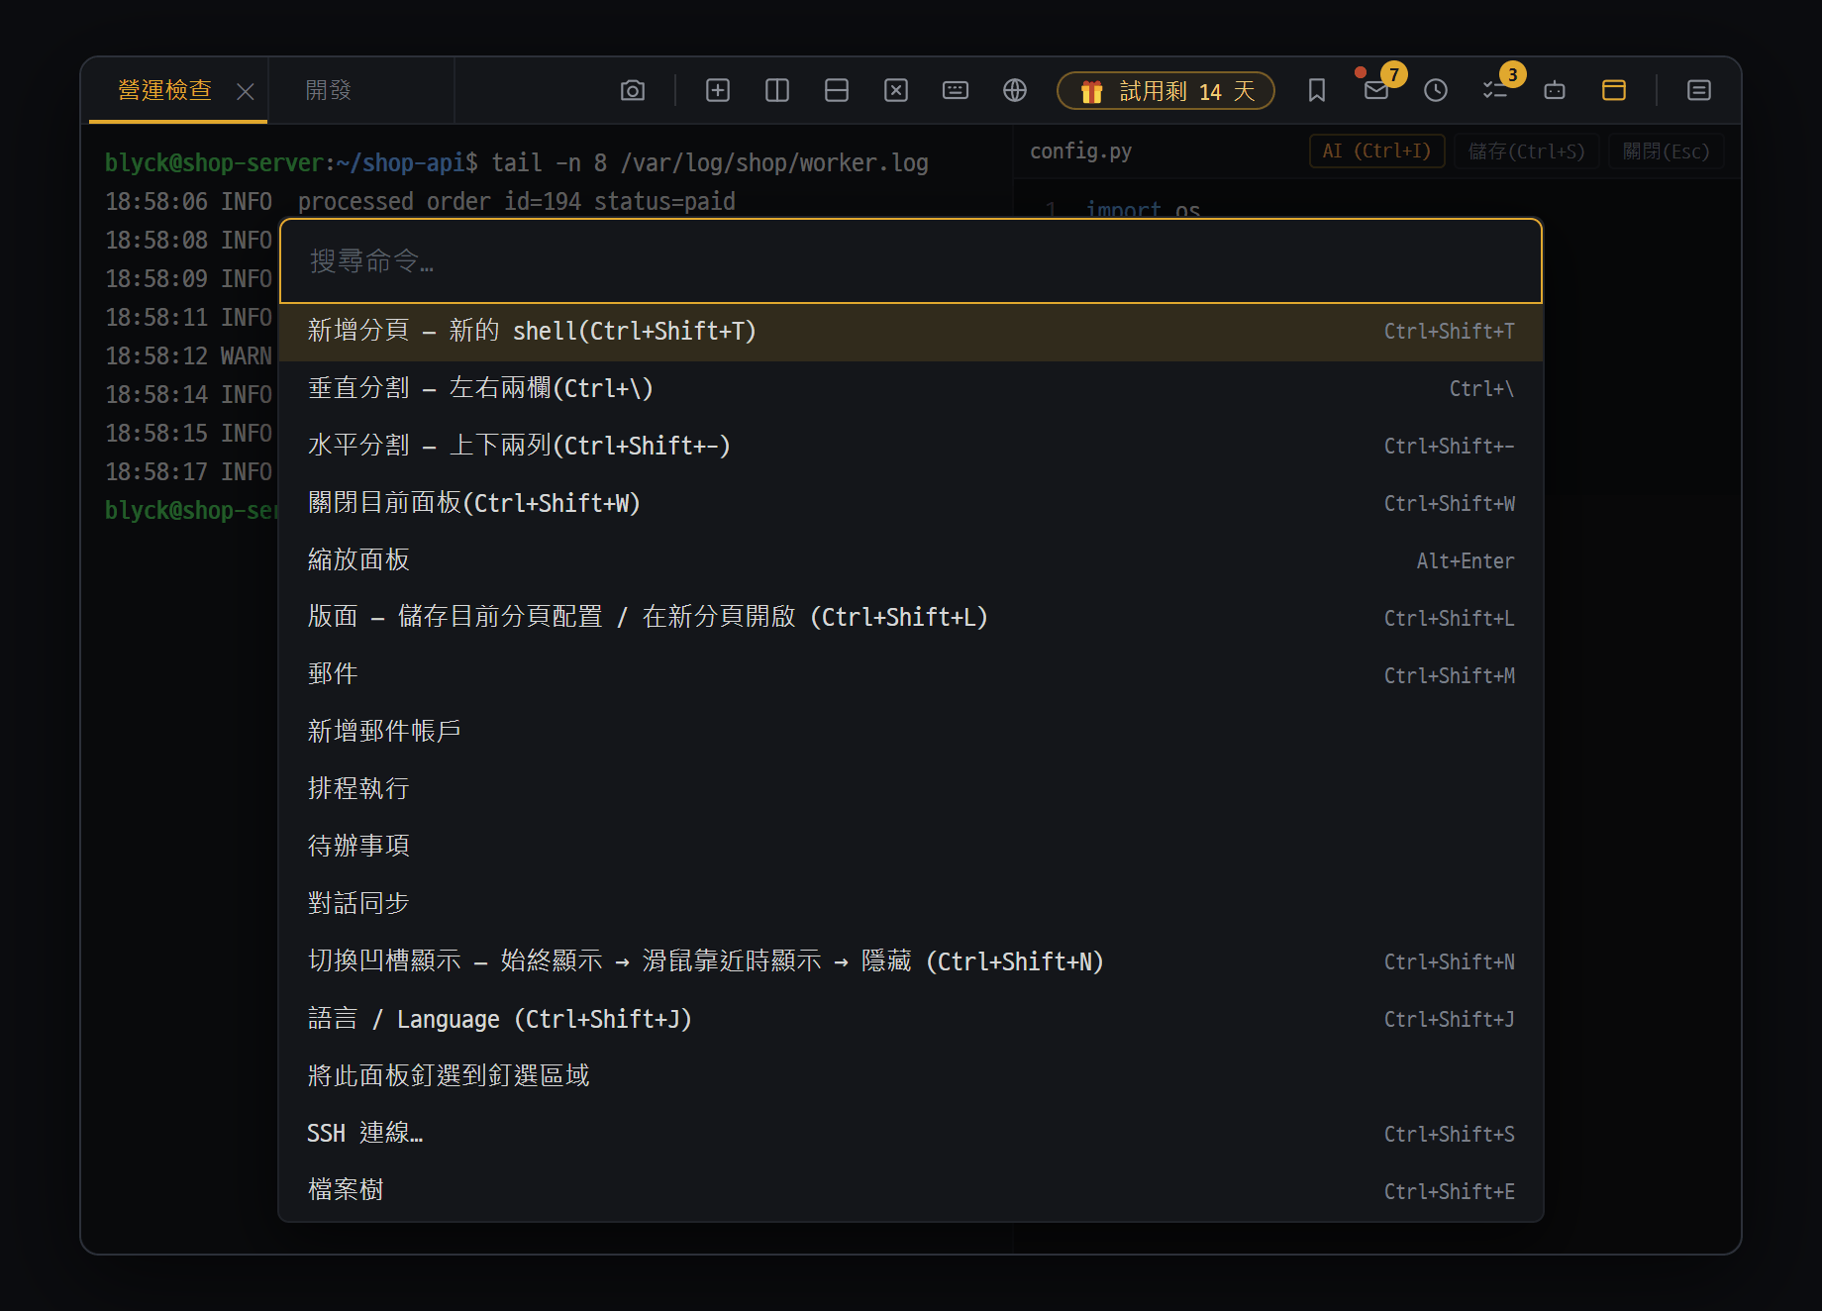Open 語言 / Language command
1822x1311 pixels.
tap(911, 1020)
